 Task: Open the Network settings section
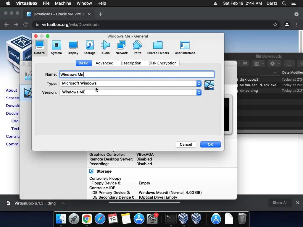click(x=122, y=48)
